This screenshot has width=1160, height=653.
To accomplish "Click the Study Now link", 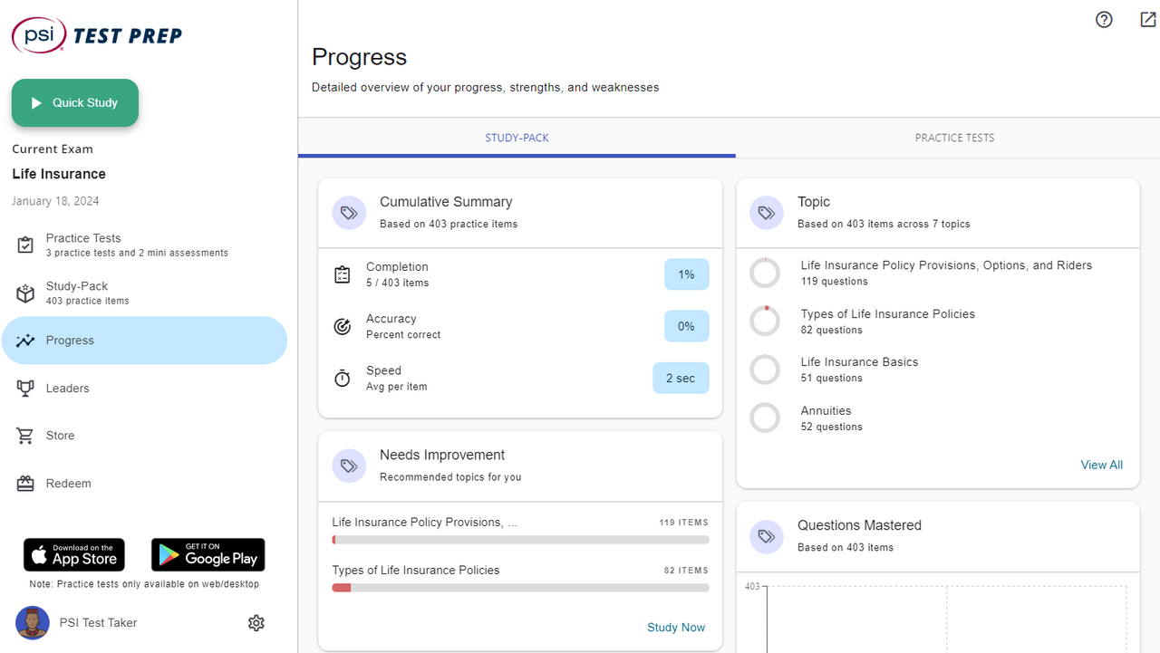I will coord(675,627).
